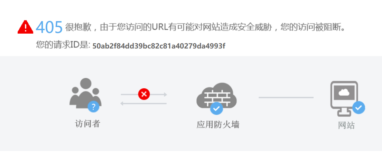
Task: Click the website monitor icon
Action: tap(344, 98)
